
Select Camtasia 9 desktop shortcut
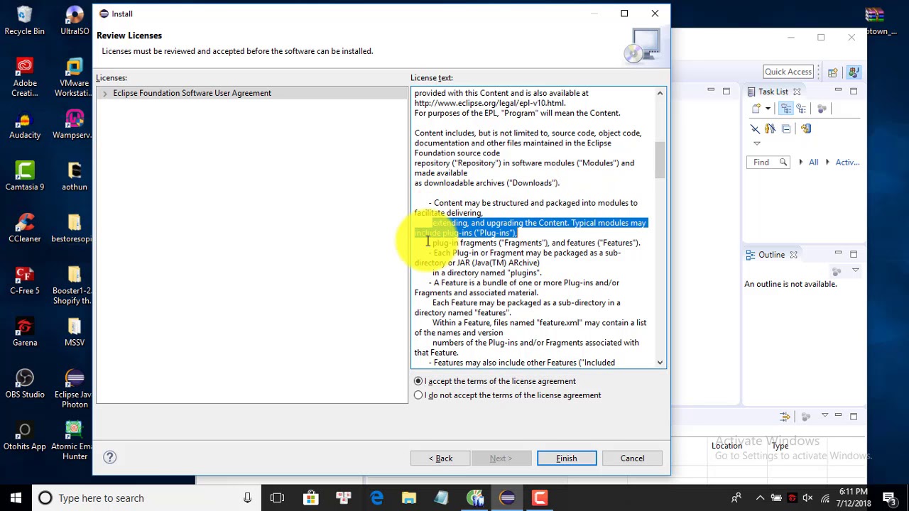tap(25, 176)
